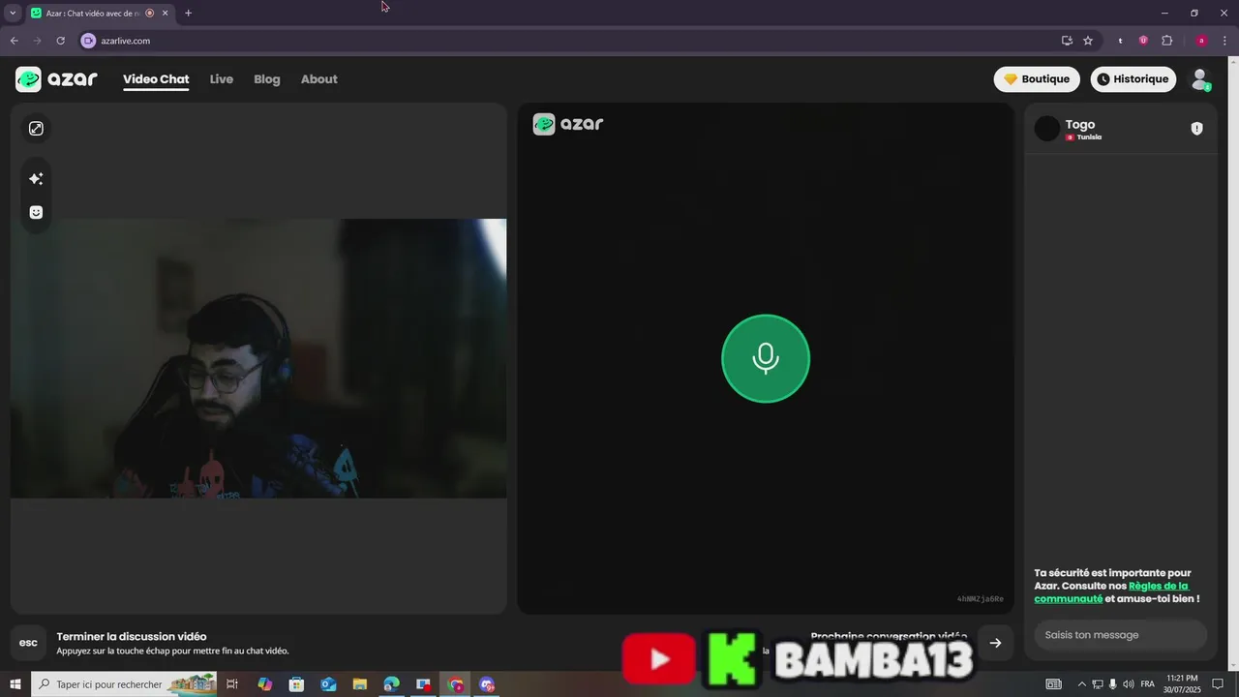Bookmark this page with the star
The height and width of the screenshot is (697, 1239).
coord(1088,41)
